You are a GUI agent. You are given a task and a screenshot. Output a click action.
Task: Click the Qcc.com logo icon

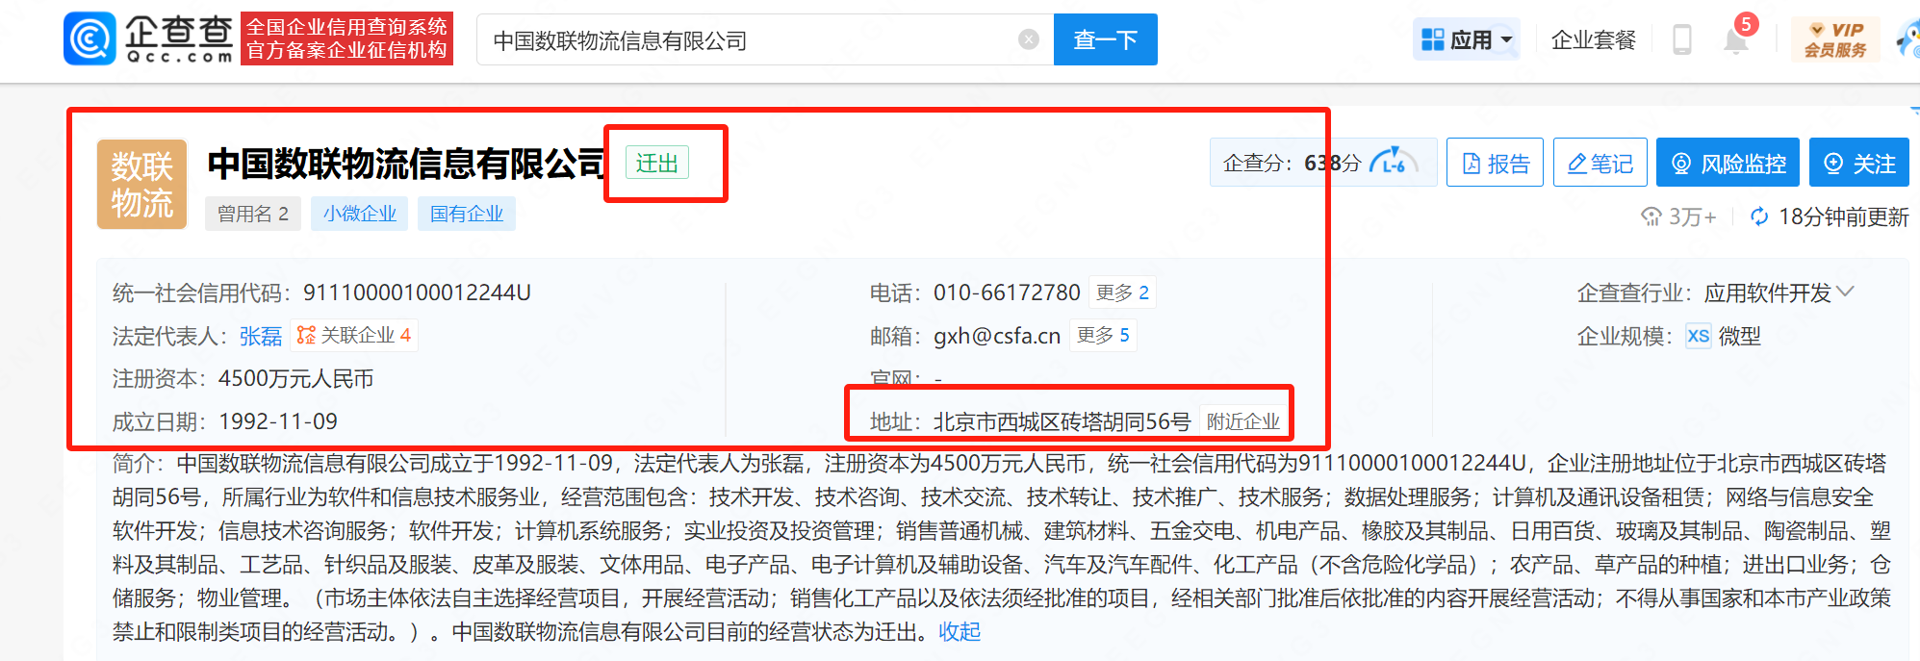click(x=90, y=38)
